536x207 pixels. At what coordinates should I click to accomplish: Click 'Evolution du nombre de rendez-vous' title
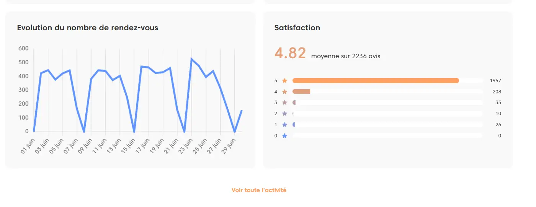[88, 28]
